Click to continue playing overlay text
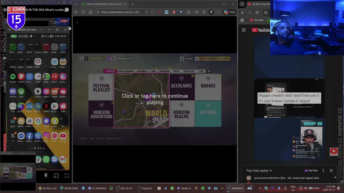344x193 pixels. [x=155, y=99]
